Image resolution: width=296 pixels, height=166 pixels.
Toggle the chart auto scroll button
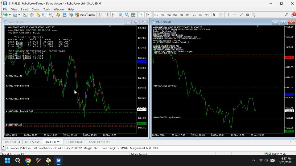[x=141, y=15]
